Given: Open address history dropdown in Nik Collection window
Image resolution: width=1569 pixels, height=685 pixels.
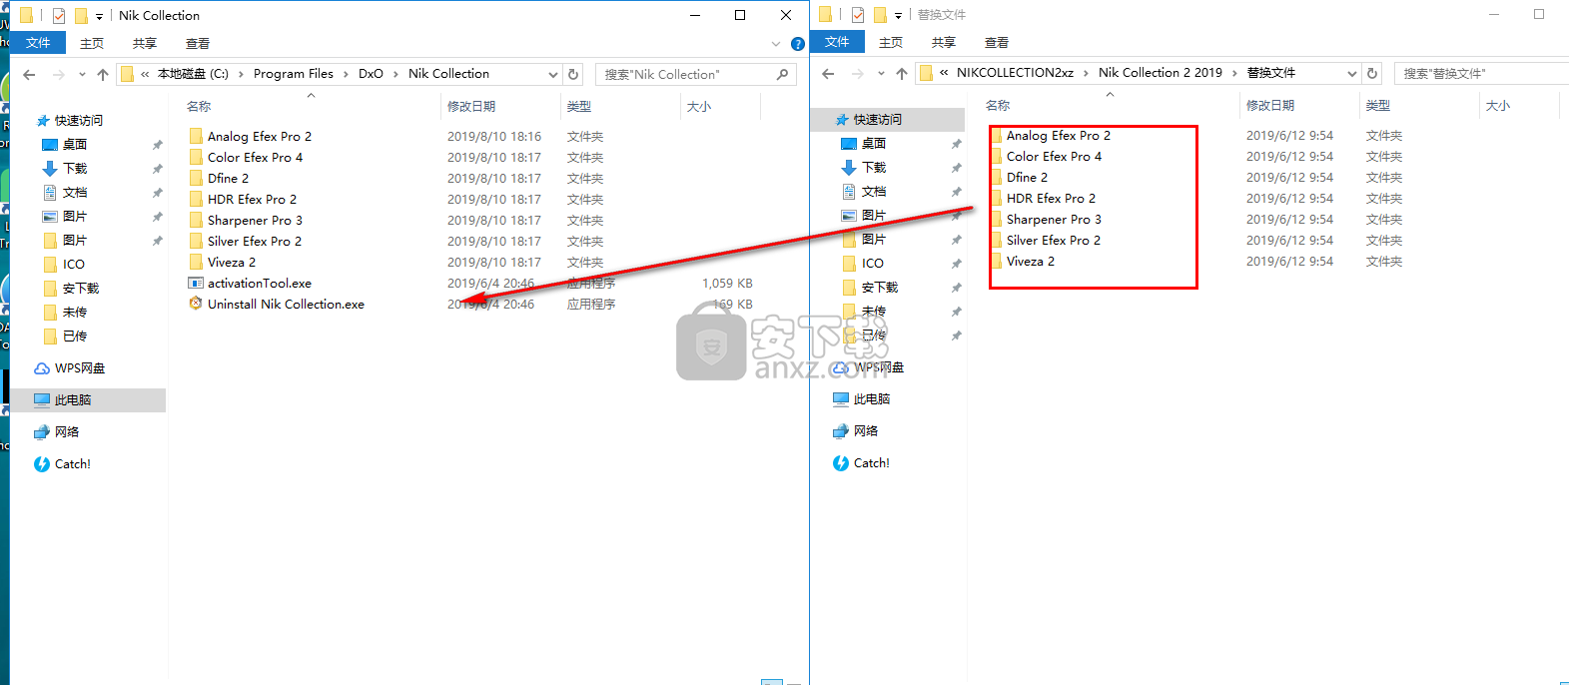Looking at the screenshot, I should click(x=553, y=75).
